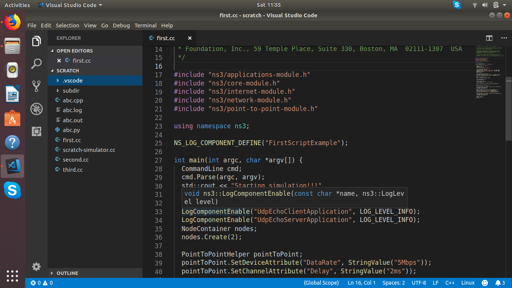Collapse the Open Editors section

(x=75, y=51)
